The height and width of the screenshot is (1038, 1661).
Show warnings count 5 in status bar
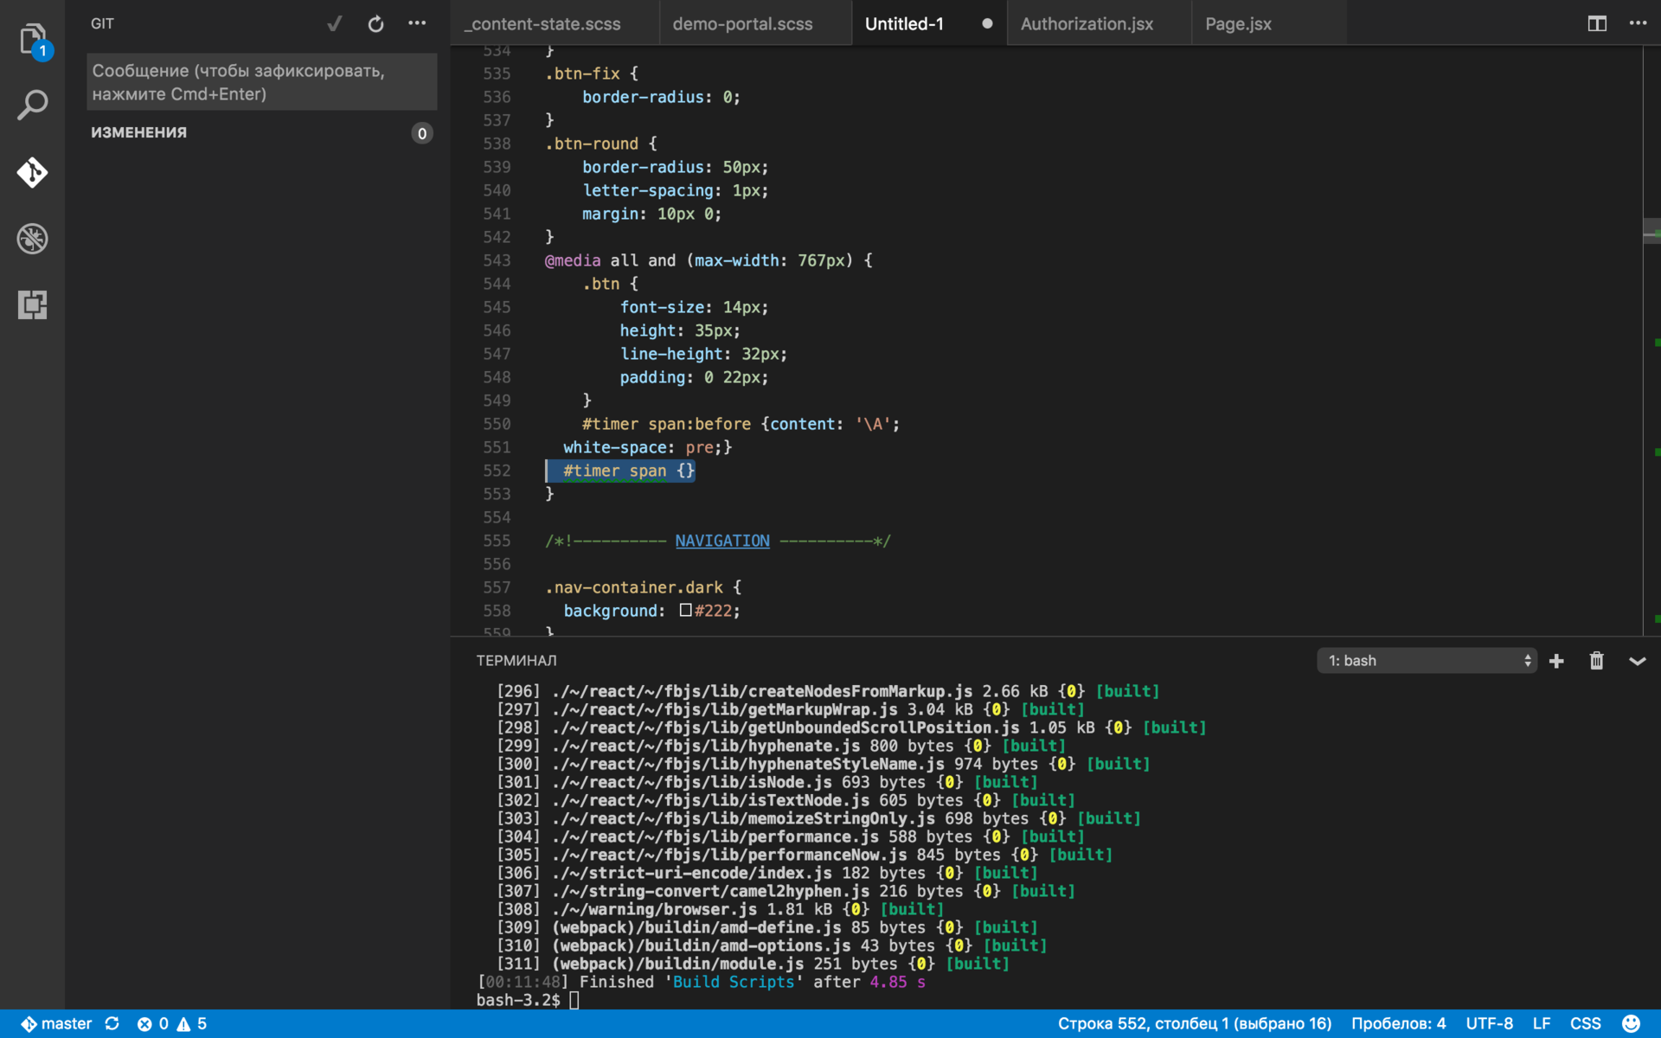(192, 1024)
